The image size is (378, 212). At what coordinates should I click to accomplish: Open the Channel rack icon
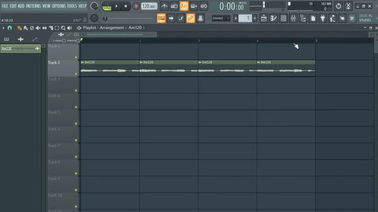(283, 18)
